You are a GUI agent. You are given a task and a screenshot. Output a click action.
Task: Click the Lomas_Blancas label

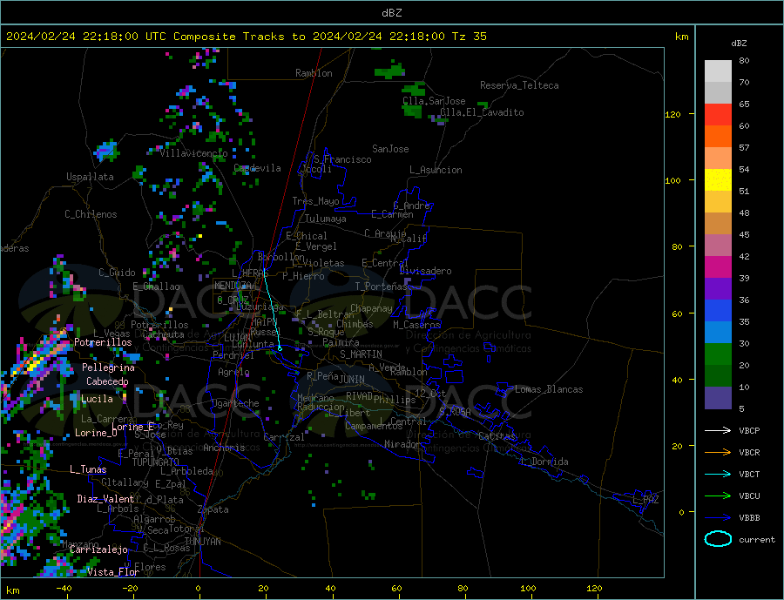[x=549, y=389]
